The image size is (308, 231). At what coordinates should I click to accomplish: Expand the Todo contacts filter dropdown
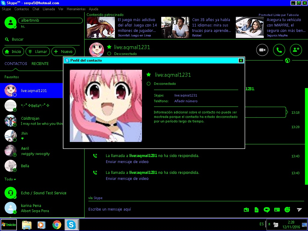click(x=10, y=179)
